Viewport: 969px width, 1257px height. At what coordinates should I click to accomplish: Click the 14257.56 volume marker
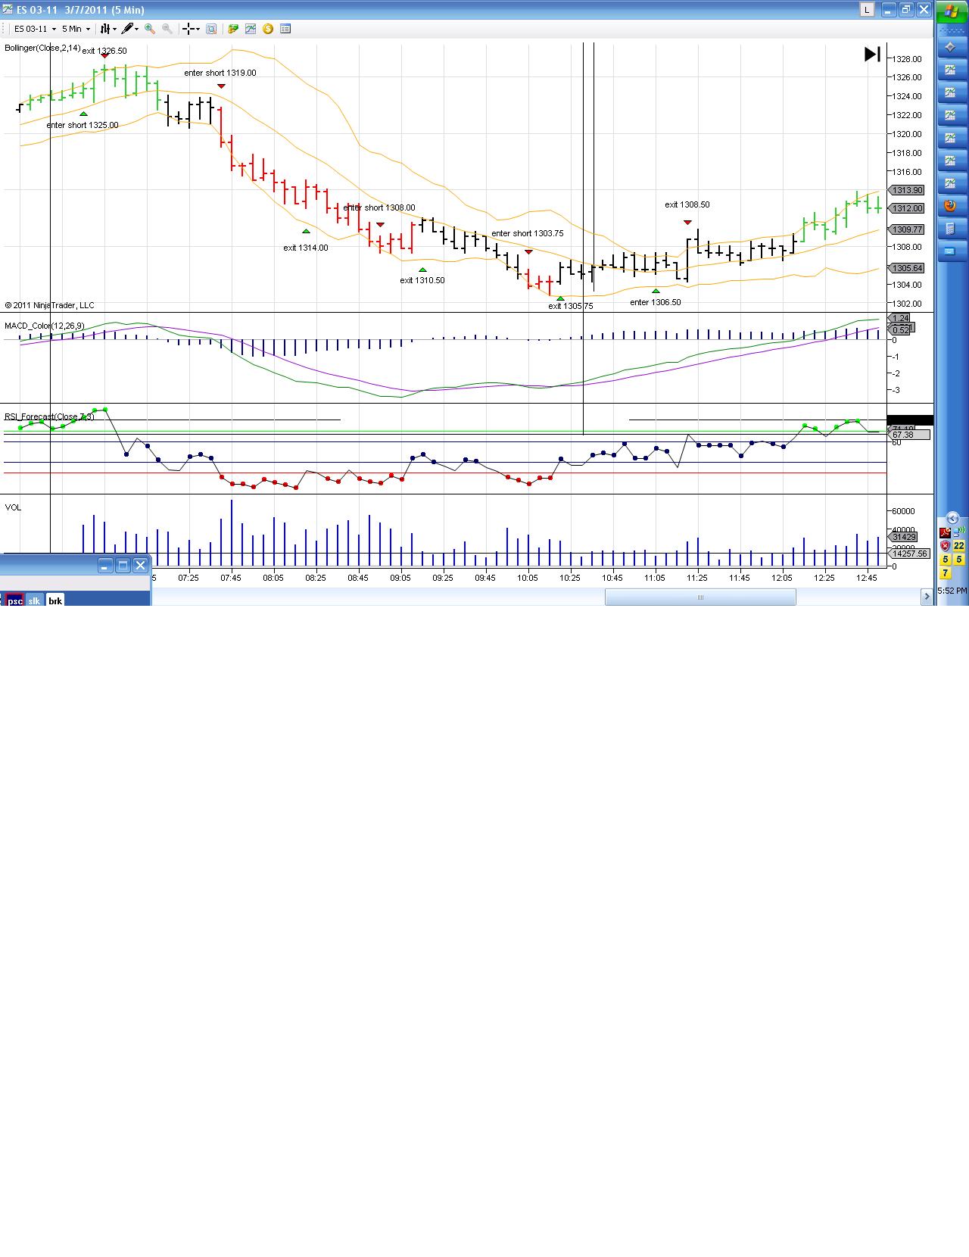908,554
